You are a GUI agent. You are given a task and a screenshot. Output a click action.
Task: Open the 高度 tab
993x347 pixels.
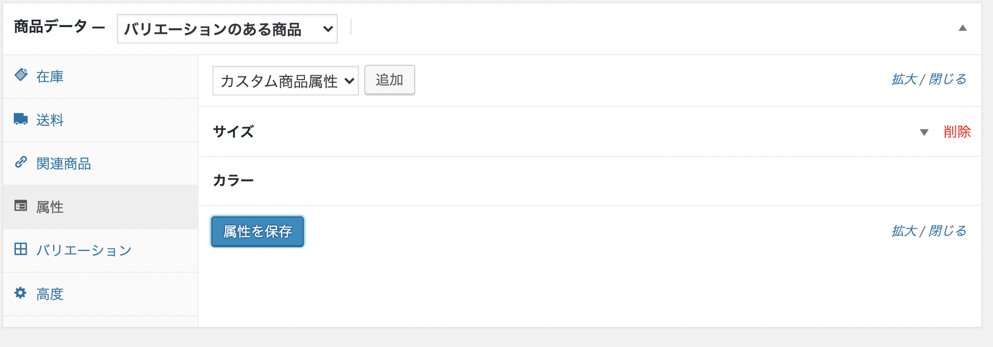(50, 294)
